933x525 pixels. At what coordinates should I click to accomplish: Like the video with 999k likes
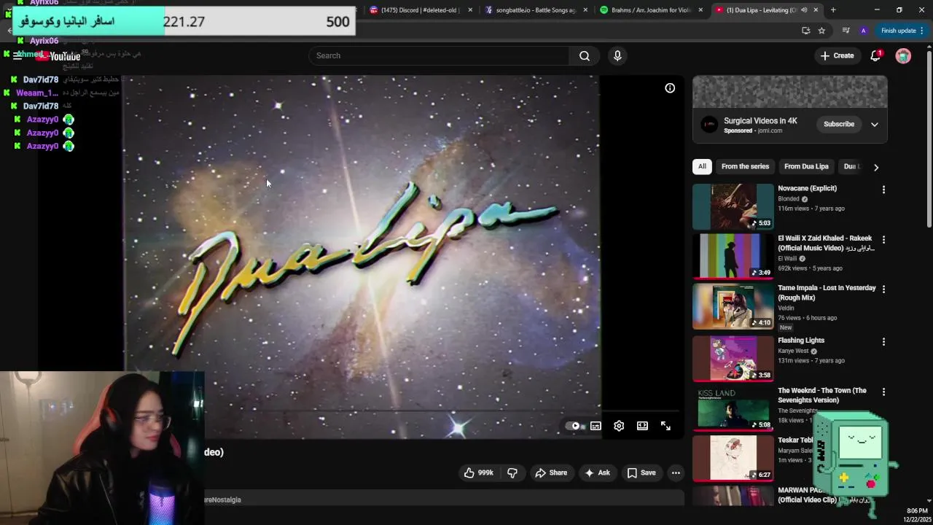pos(479,472)
